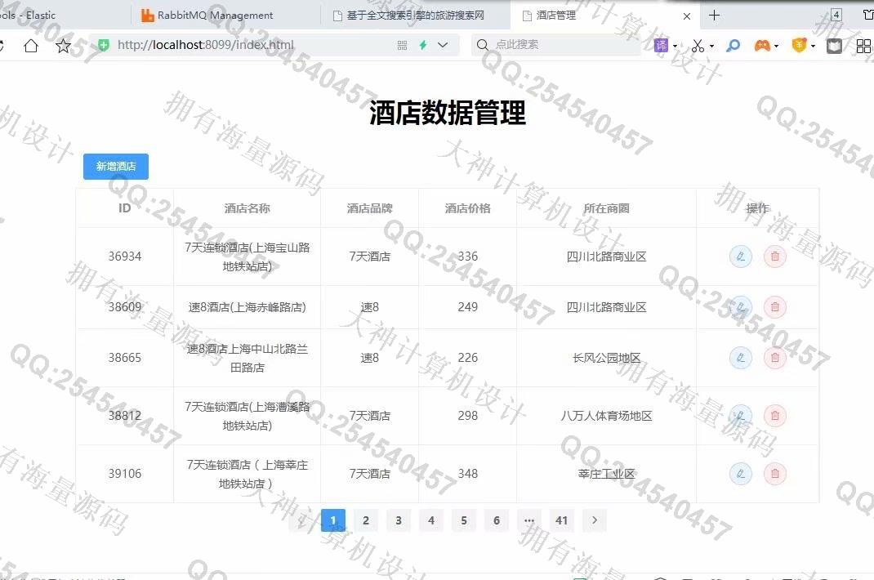Click the blue magnifier extension icon
This screenshot has width=874, height=580.
pyautogui.click(x=734, y=45)
